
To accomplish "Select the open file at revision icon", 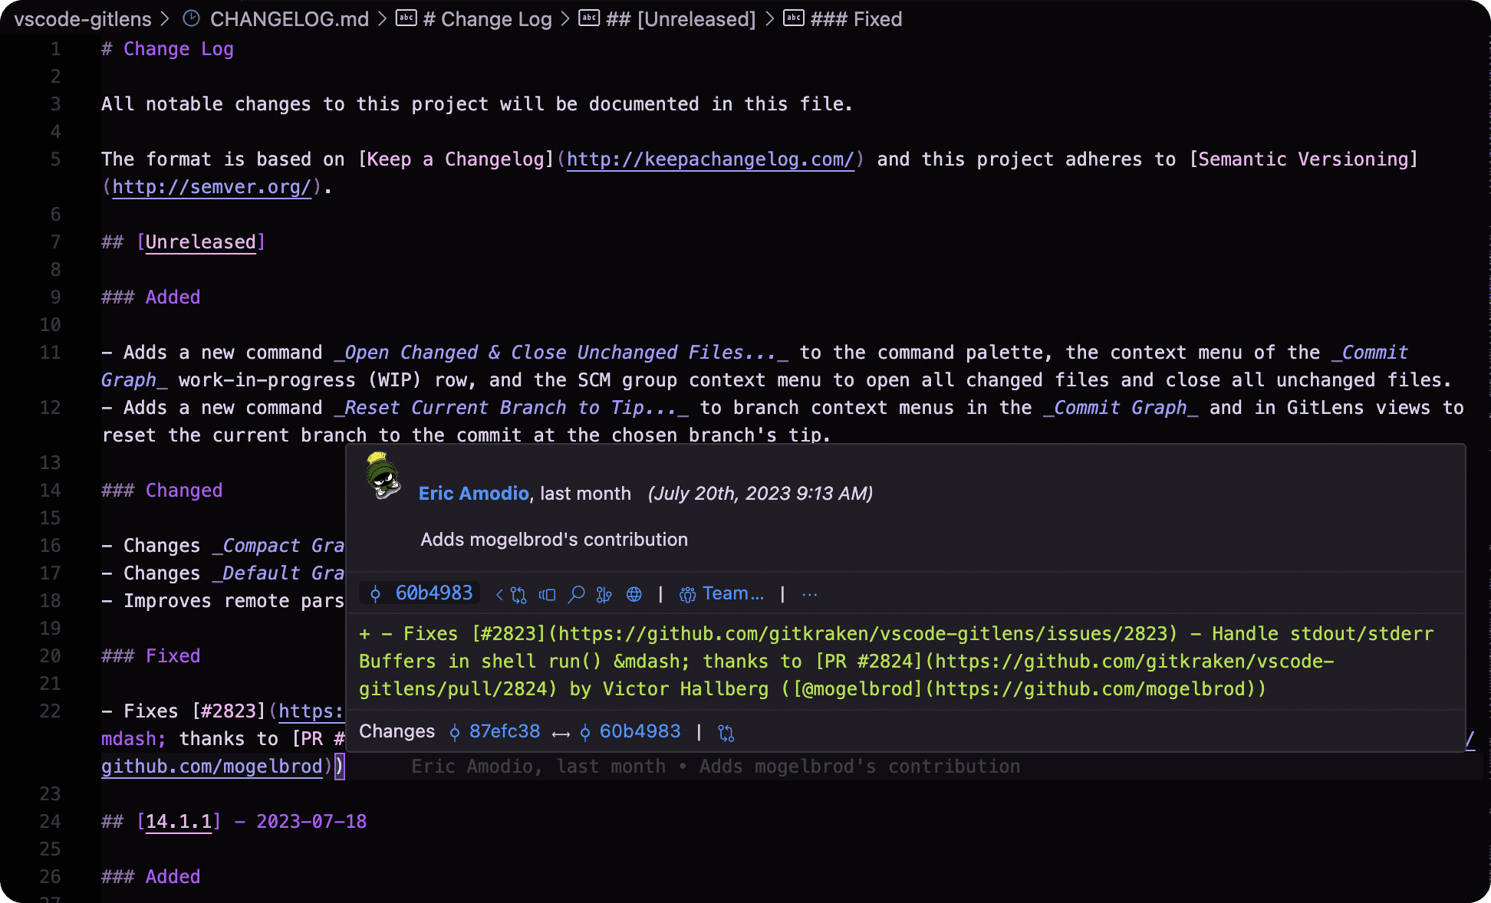I will coord(547,594).
